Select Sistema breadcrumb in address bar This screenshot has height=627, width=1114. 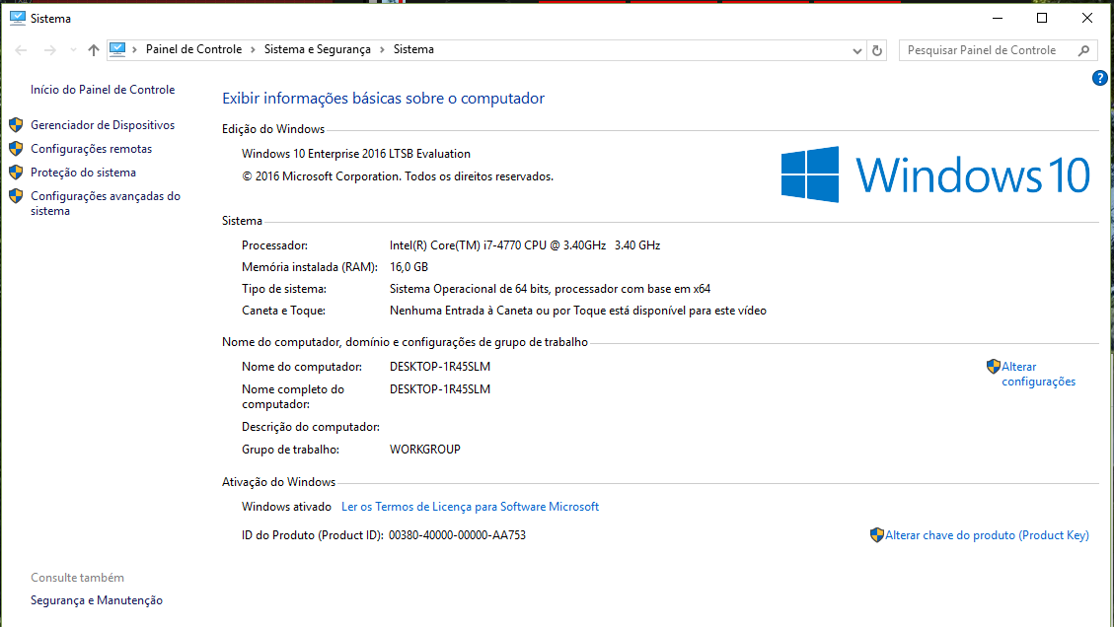click(413, 49)
